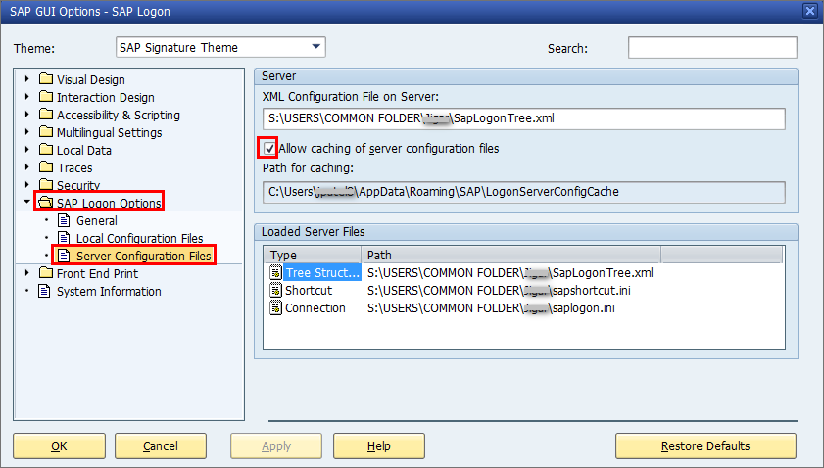Click the Multilingual Settings folder icon
The image size is (824, 468).
(46, 132)
